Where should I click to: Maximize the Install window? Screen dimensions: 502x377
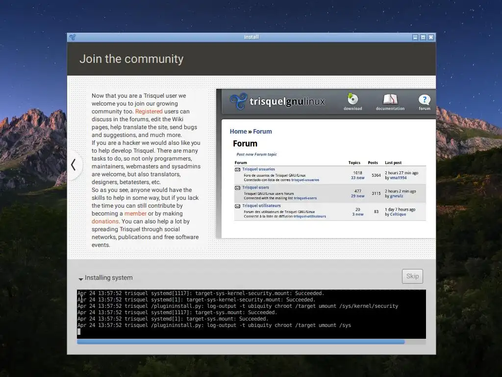coord(423,37)
